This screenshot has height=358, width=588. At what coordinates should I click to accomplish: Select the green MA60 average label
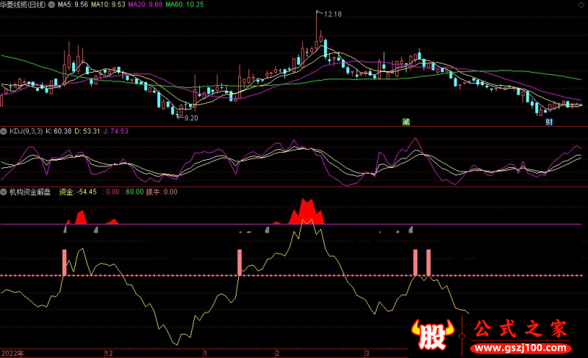point(184,4)
